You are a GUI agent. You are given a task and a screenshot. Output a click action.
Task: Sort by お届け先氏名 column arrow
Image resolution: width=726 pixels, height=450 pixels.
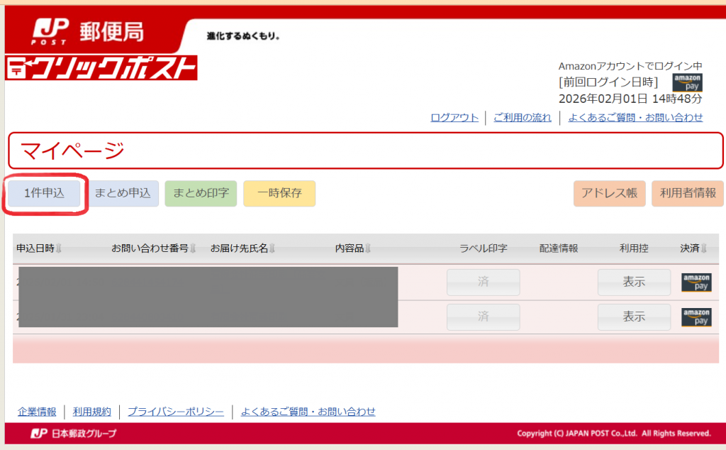272,248
